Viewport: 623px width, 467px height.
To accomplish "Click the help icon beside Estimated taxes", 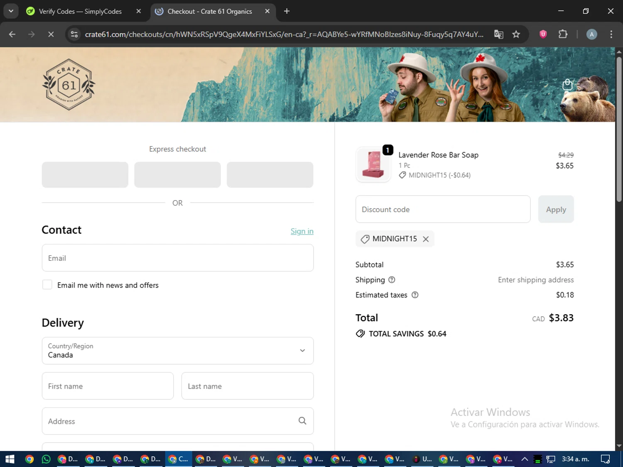I will (x=415, y=295).
